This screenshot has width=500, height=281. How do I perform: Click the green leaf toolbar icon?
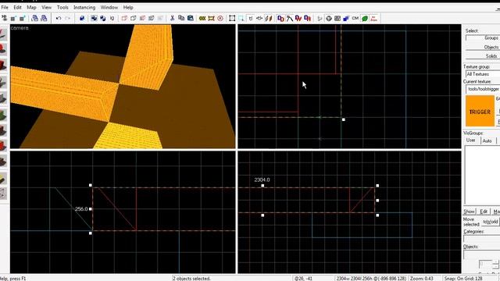pyautogui.click(x=365, y=18)
